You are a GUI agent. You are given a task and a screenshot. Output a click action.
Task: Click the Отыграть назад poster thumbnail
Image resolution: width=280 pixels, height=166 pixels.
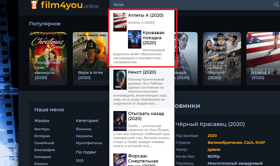pyautogui.click(x=120, y=121)
